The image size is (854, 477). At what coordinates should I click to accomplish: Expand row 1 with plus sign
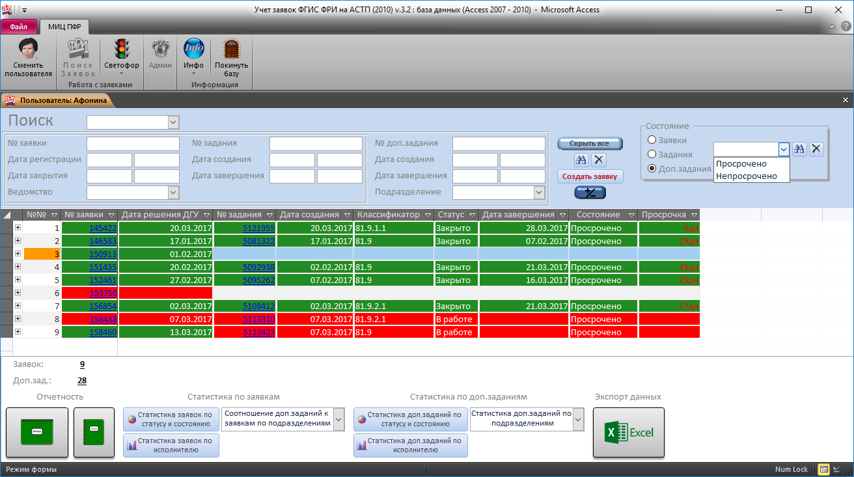pos(18,228)
